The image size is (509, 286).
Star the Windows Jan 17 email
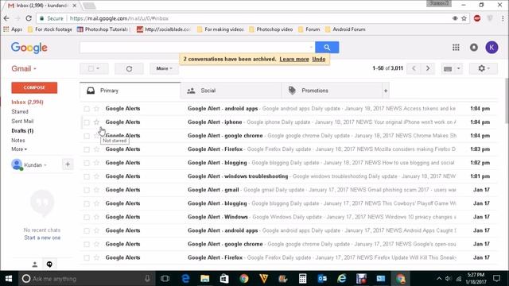click(x=96, y=217)
